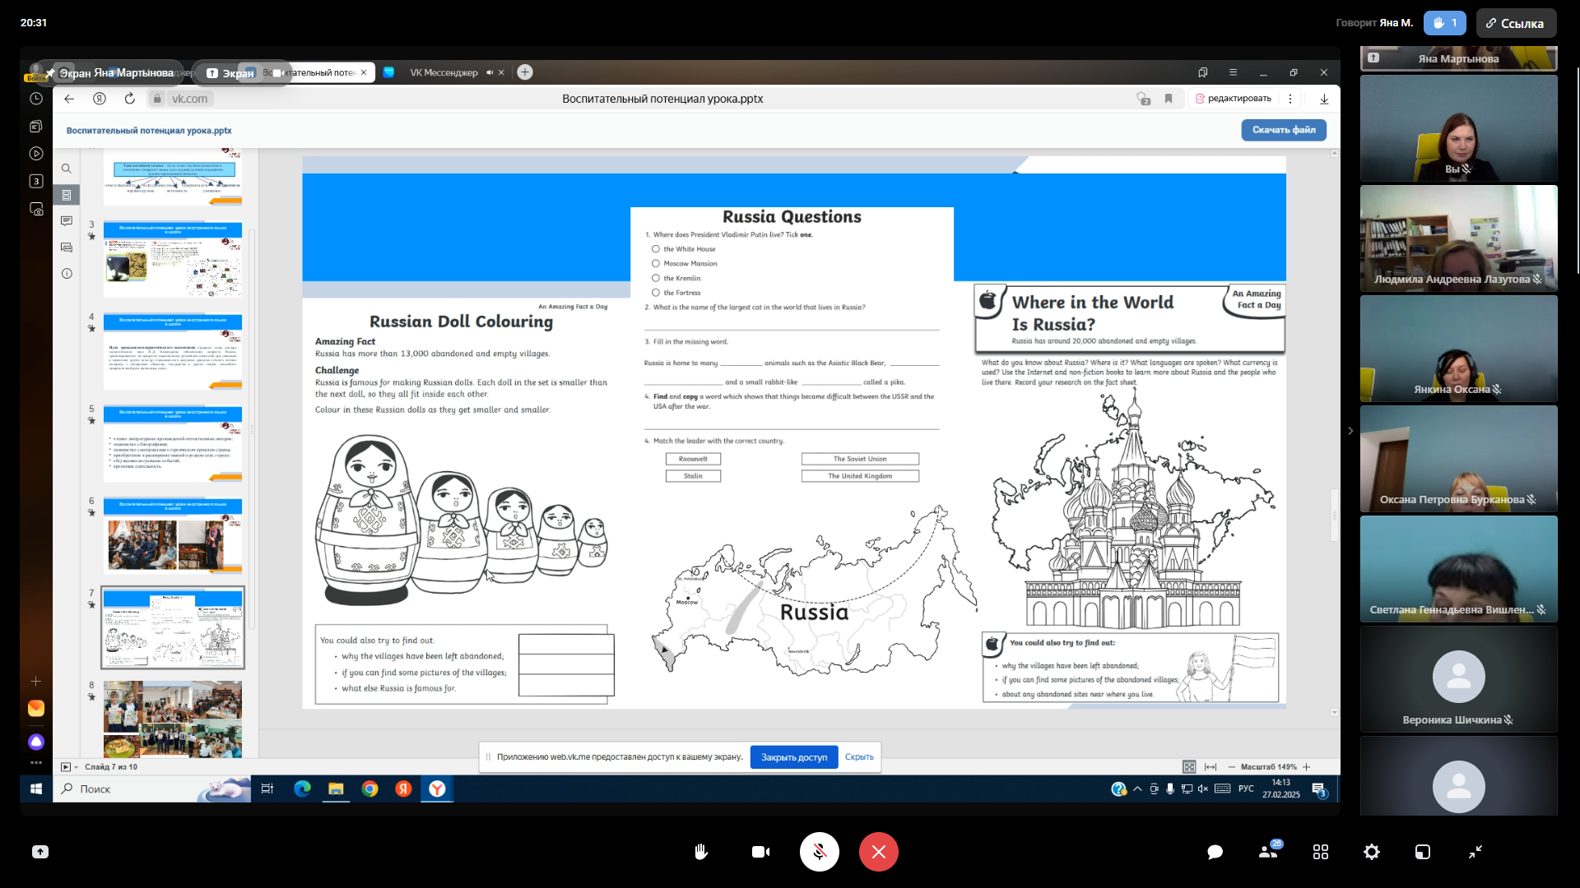
Task: Start screen sharing from bottom-left icon
Action: pyautogui.click(x=40, y=852)
